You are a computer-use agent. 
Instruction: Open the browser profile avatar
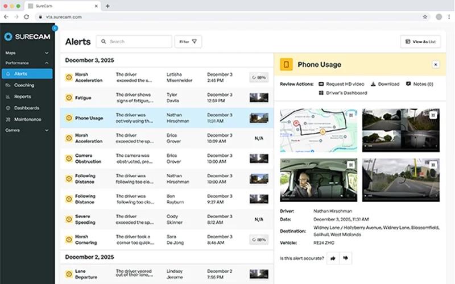click(439, 17)
